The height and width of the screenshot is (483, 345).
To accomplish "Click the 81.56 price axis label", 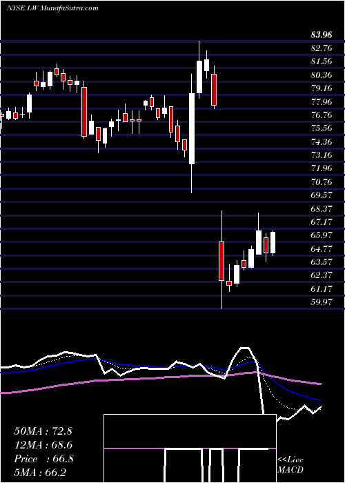I will [322, 61].
